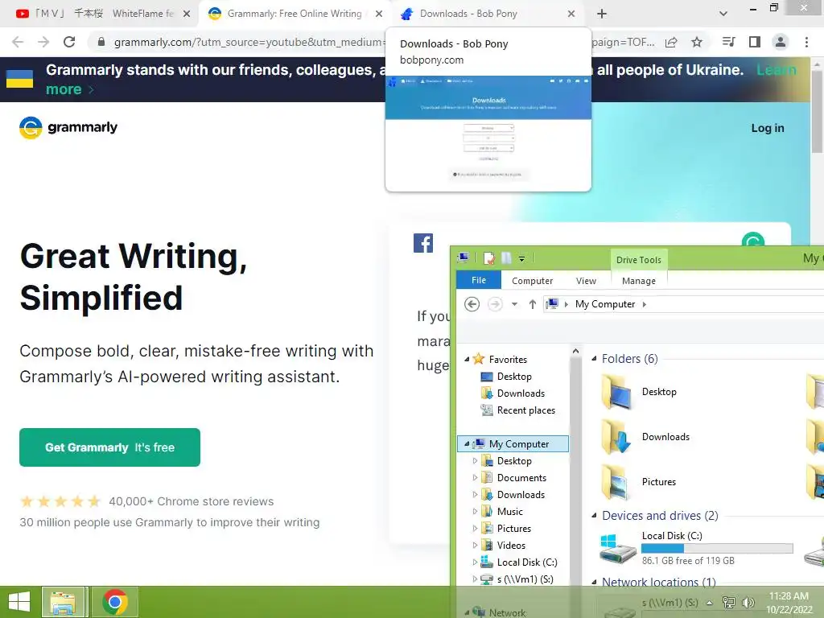This screenshot has width=824, height=618.
Task: Click navigation pane scrollbar up arrow
Action: tap(575, 351)
